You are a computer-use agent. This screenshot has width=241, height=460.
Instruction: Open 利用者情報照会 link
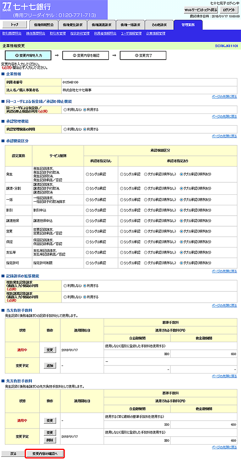coord(105,34)
